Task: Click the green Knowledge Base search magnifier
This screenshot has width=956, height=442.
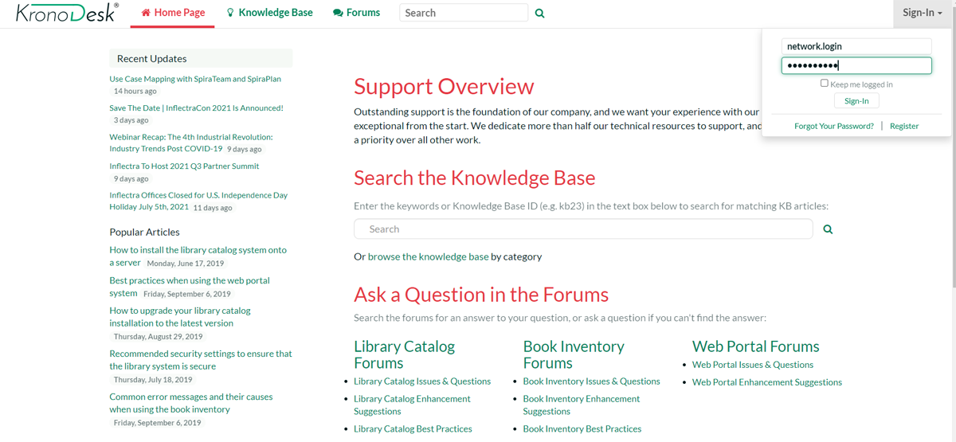Action: (828, 229)
